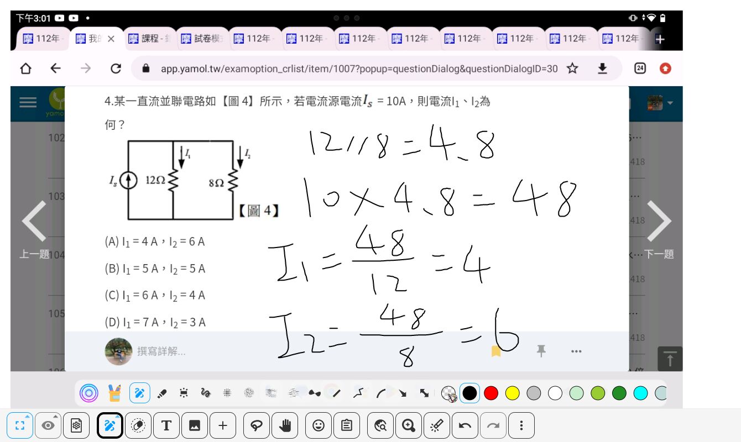
Task: Open the zoom-in magnifier tool
Action: (x=409, y=425)
